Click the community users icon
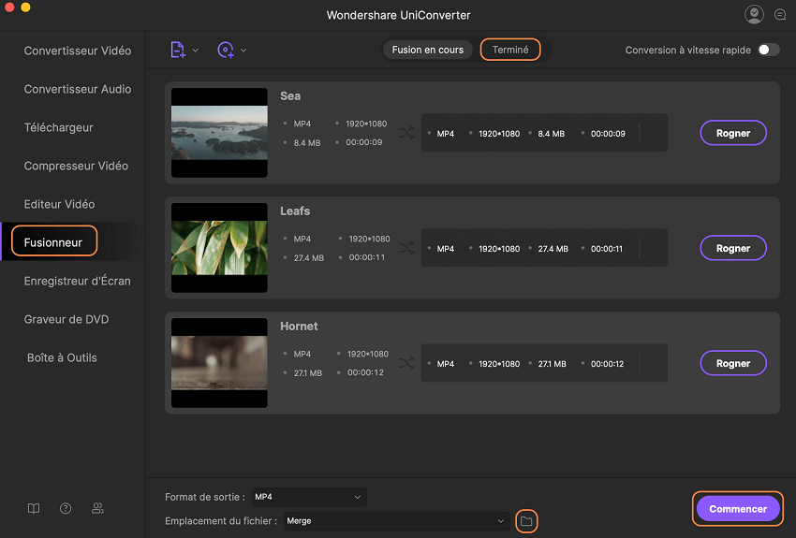The width and height of the screenshot is (796, 538). click(x=97, y=509)
